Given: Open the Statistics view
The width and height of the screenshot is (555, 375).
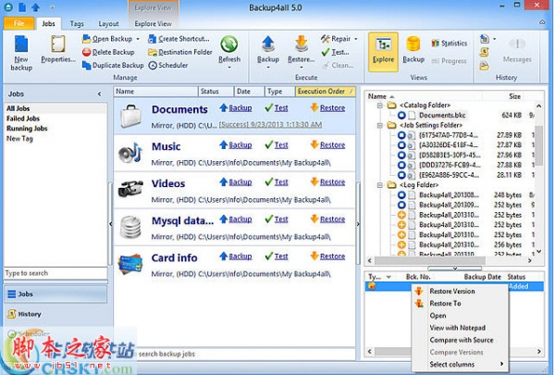Looking at the screenshot, I should pos(450,44).
